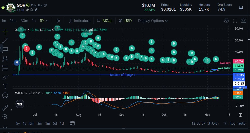250x133 pixels.
Task: Open the Indicators menu
Action: coord(80,21)
